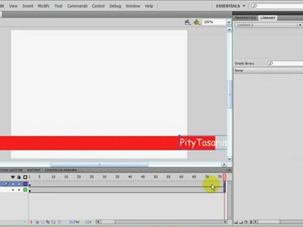This screenshot has width=303, height=227.
Task: Click New Symbol icon in Library panel
Action: click(x=236, y=222)
